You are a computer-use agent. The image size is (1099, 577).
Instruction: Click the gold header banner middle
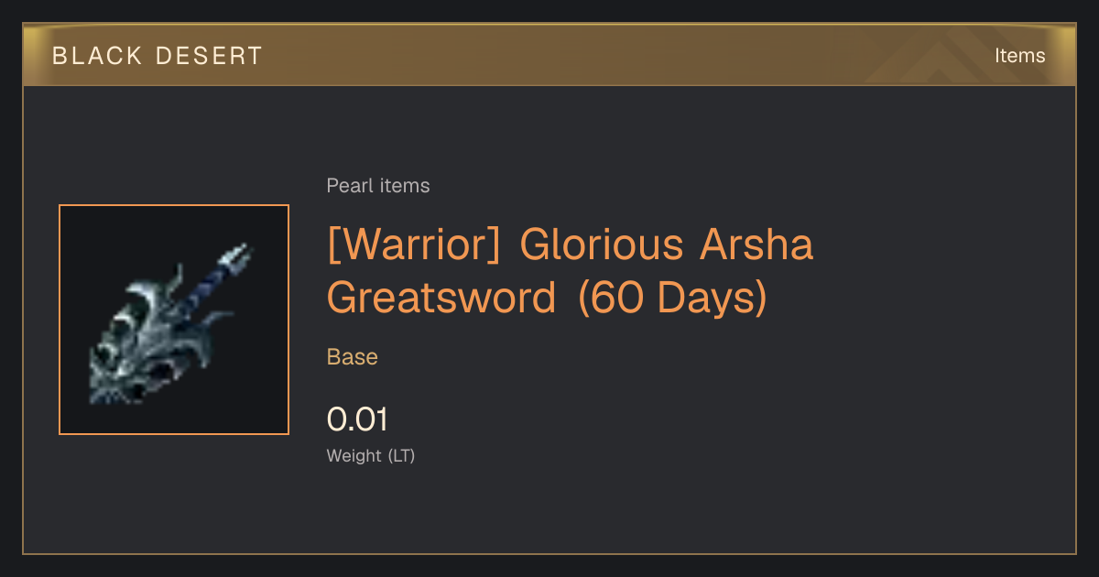549,55
